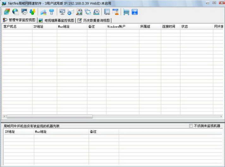Sort by 连接时间 column header
Viewport: 225px width, 167px height.
170,27
